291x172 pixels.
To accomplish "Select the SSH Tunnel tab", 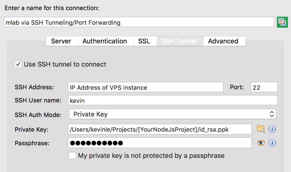I will tap(179, 41).
